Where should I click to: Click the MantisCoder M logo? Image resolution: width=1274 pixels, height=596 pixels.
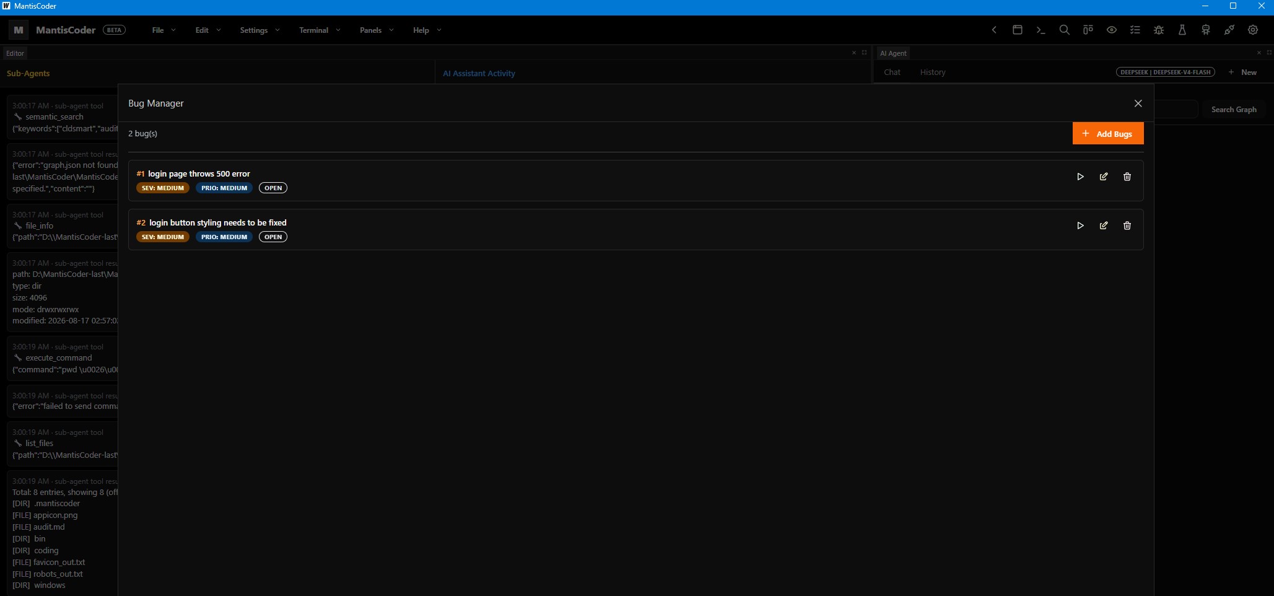coord(19,30)
